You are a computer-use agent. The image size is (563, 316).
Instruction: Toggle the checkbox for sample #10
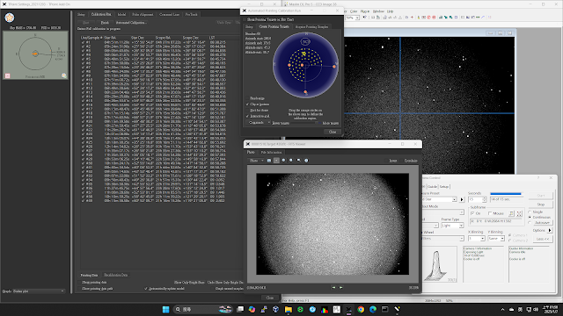coord(83,80)
